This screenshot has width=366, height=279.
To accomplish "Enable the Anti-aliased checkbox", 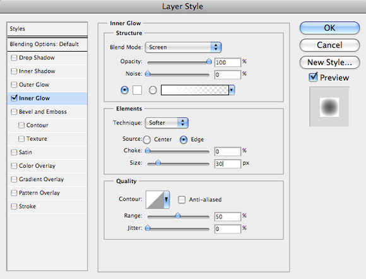I will click(x=182, y=199).
